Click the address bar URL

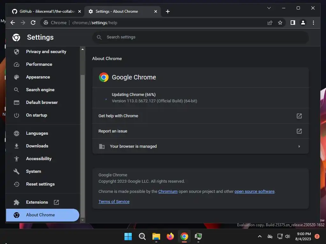point(95,23)
